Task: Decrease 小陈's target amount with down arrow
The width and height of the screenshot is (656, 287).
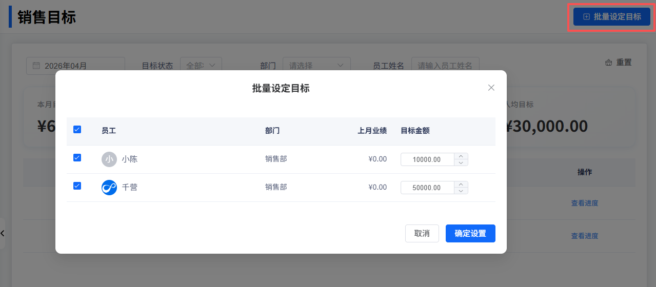Action: [x=461, y=163]
